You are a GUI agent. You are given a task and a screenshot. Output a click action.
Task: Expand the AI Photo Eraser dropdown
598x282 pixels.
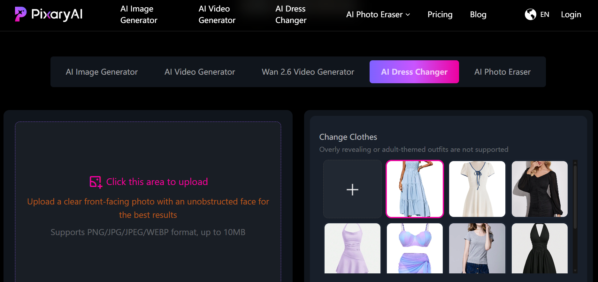[378, 15]
